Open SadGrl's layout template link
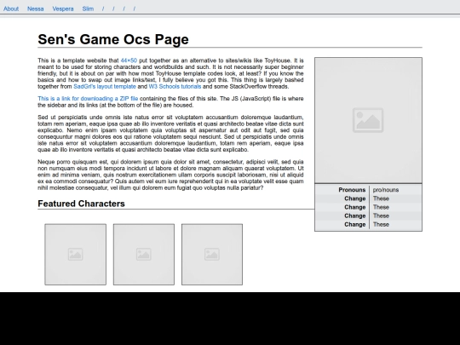 coord(105,87)
